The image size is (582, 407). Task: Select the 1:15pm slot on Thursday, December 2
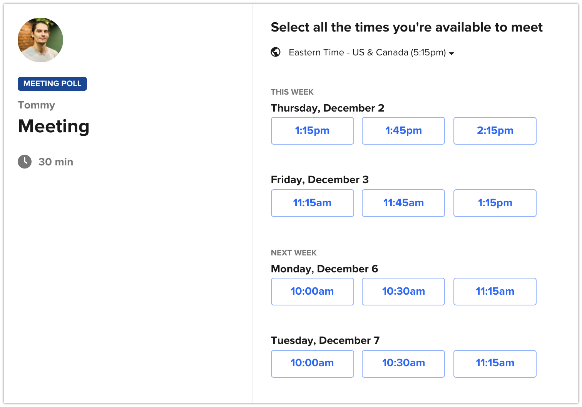click(x=312, y=130)
